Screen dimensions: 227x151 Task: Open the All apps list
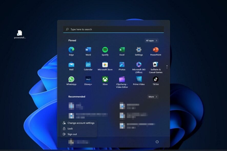coord(151,40)
